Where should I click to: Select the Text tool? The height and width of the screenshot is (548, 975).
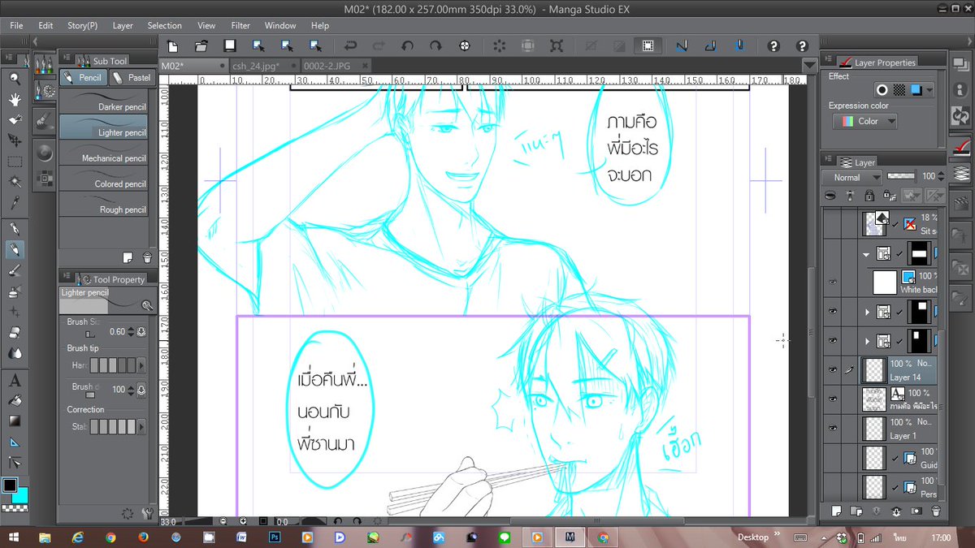click(x=15, y=379)
